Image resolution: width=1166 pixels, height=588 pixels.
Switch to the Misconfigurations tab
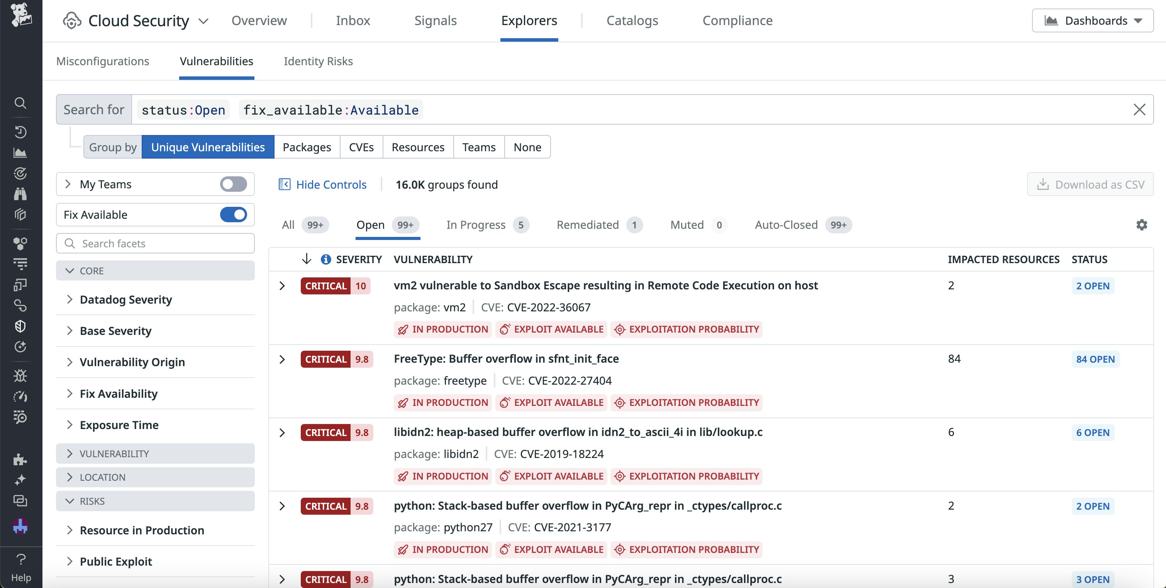tap(102, 61)
